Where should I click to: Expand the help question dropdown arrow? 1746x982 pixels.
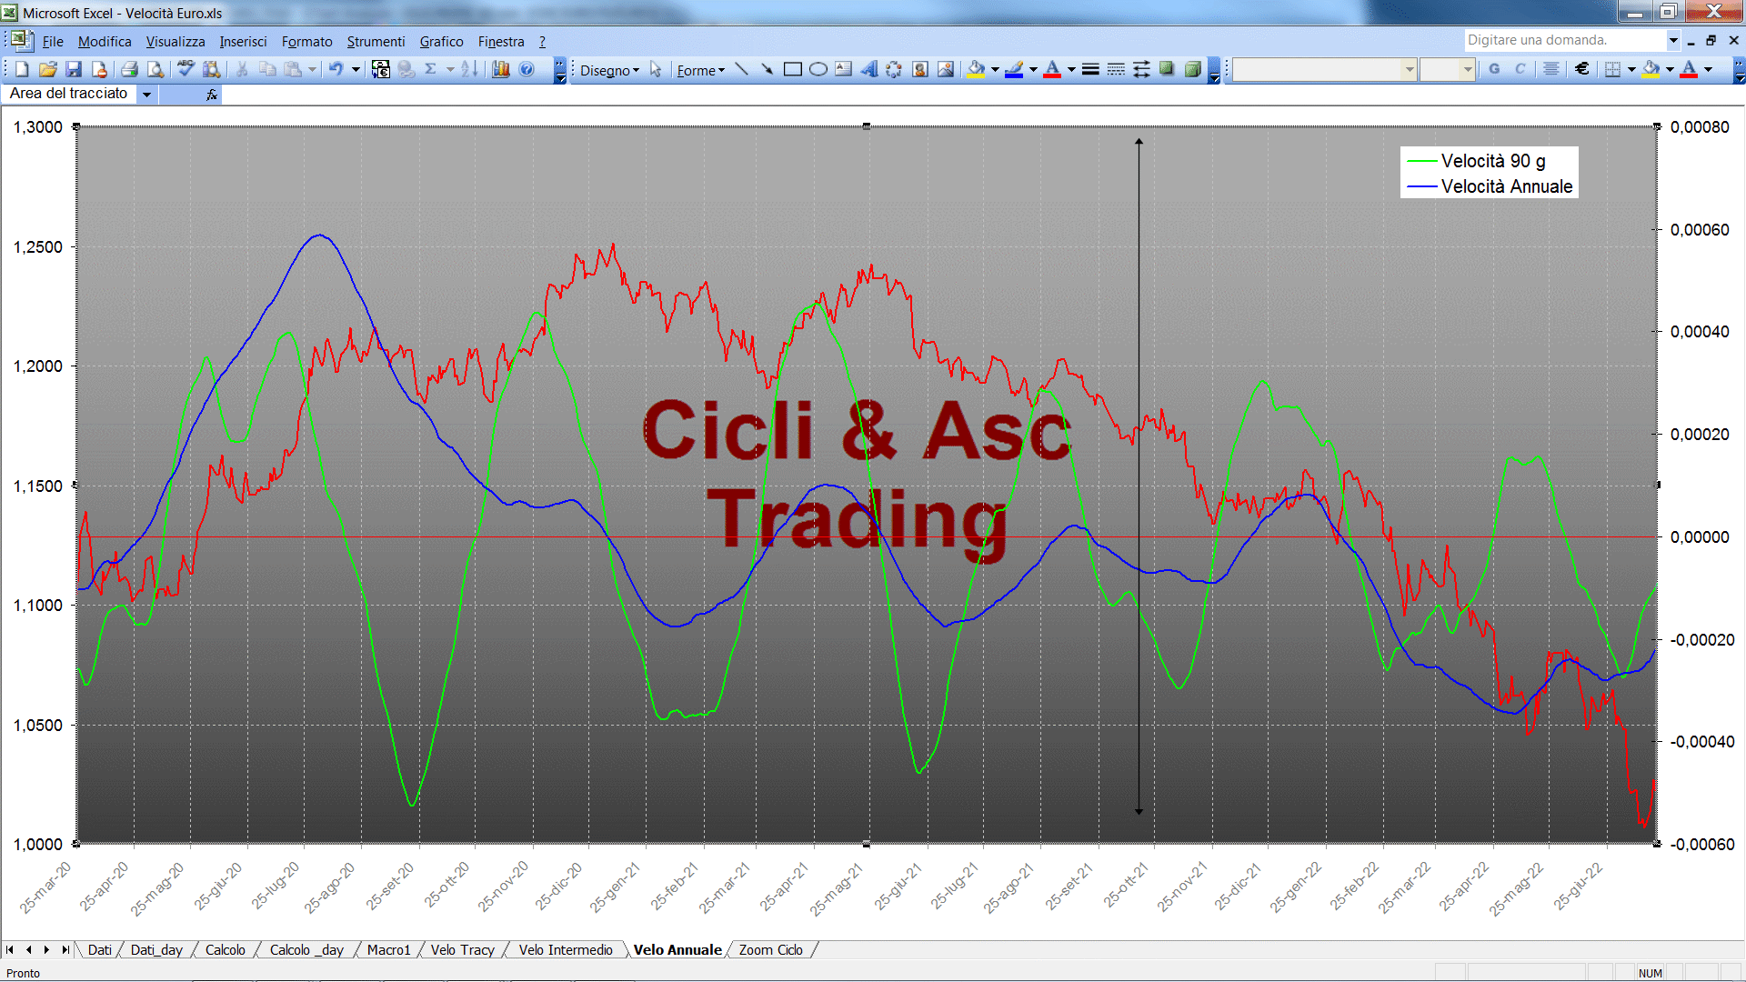click(1673, 40)
